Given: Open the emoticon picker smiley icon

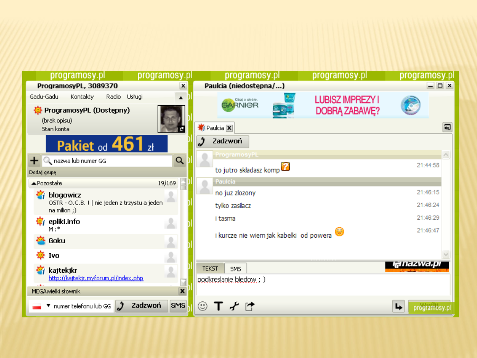Looking at the screenshot, I should (203, 306).
